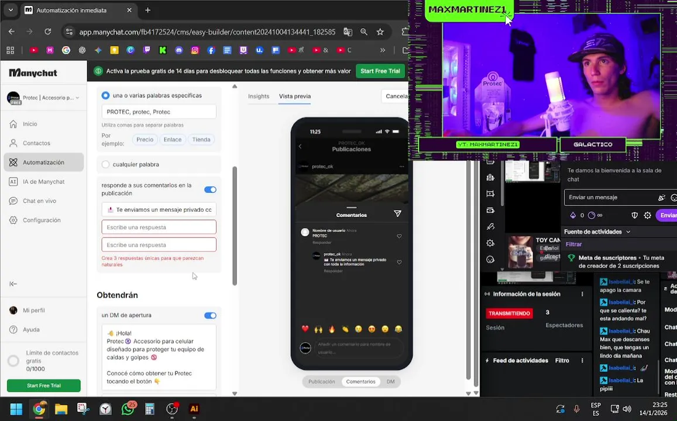Click filter icon beside Comentarios in preview
Screen dimensions: 677x421
tap(398, 213)
